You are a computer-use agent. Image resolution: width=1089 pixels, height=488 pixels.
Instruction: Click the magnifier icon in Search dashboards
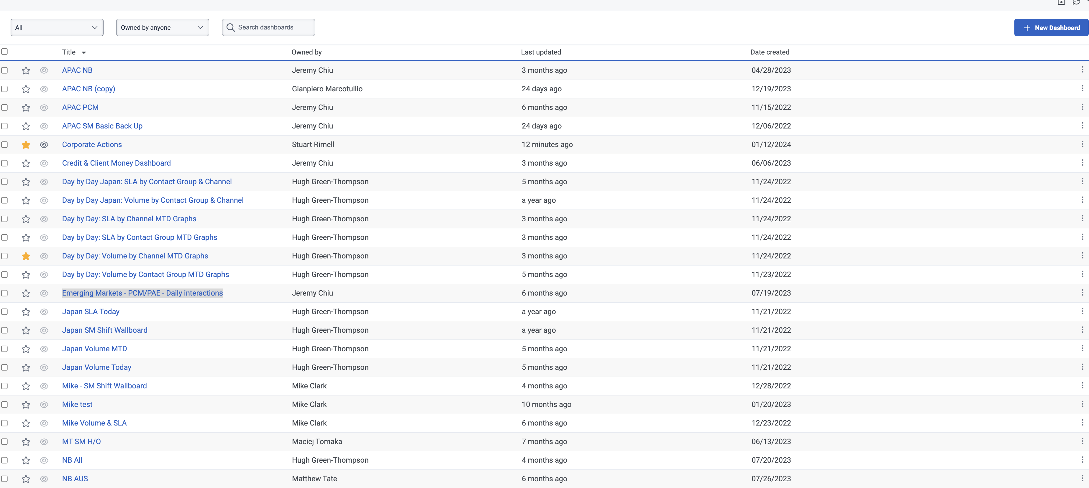(x=230, y=27)
